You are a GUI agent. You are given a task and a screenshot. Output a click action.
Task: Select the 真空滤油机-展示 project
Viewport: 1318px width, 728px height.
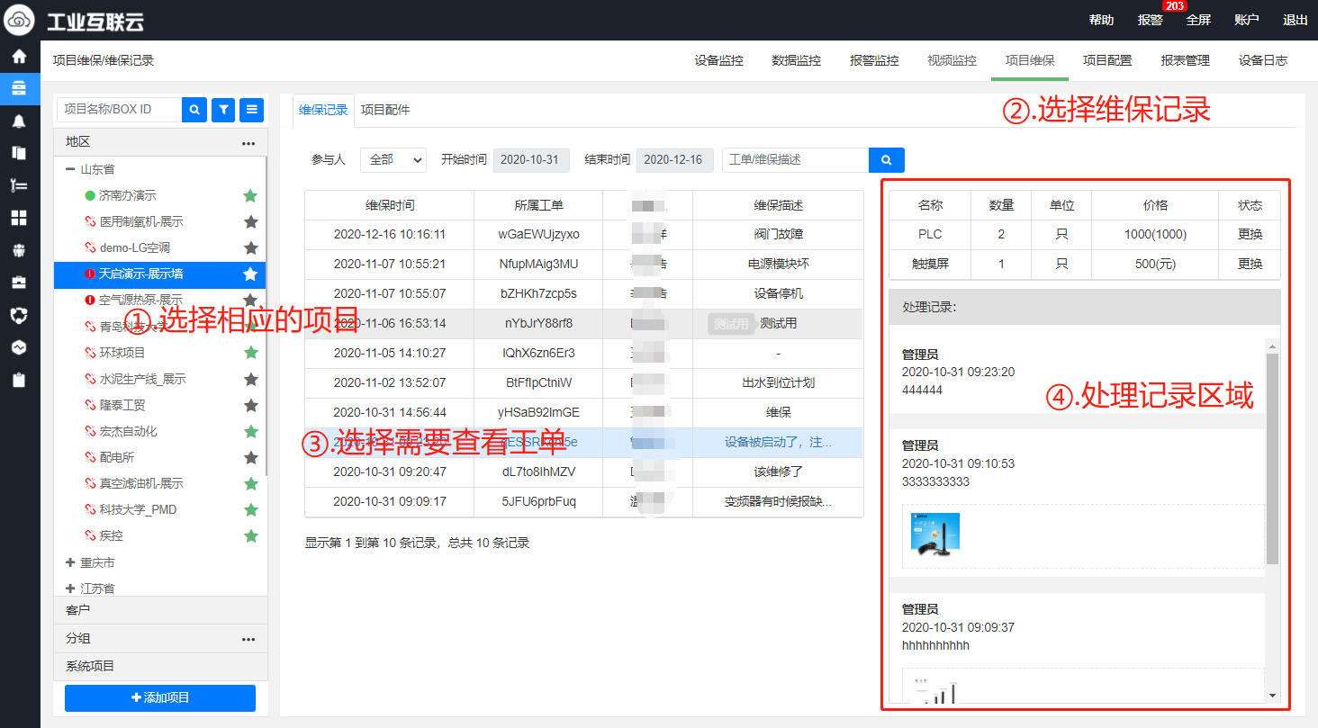pyautogui.click(x=140, y=483)
